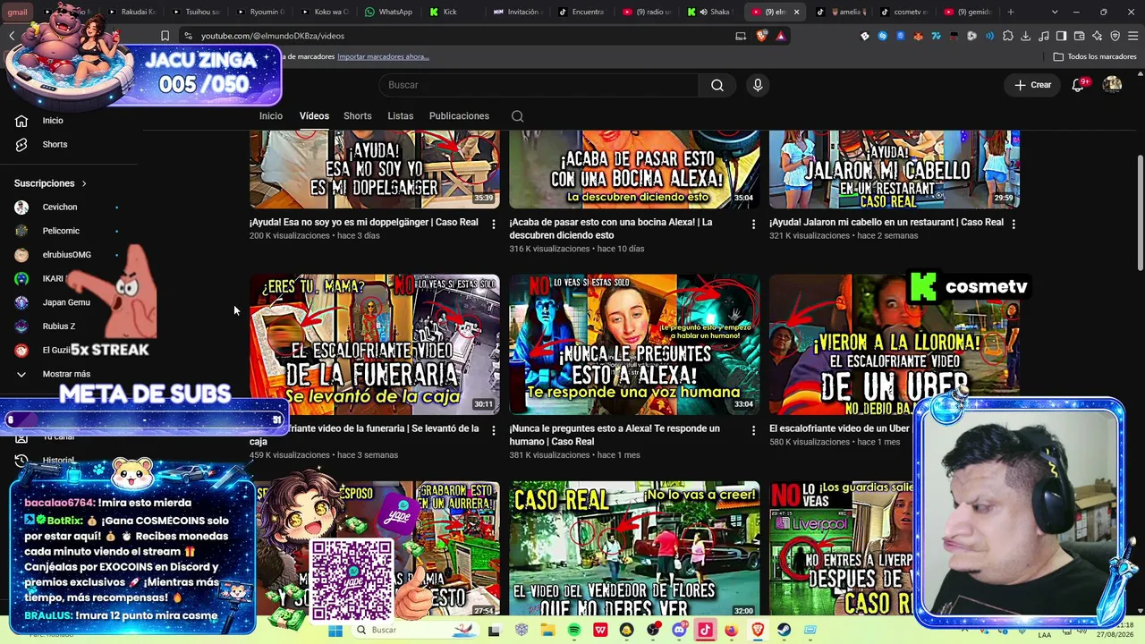Open the channel Listas tab
The height and width of the screenshot is (644, 1145).
pyautogui.click(x=401, y=116)
